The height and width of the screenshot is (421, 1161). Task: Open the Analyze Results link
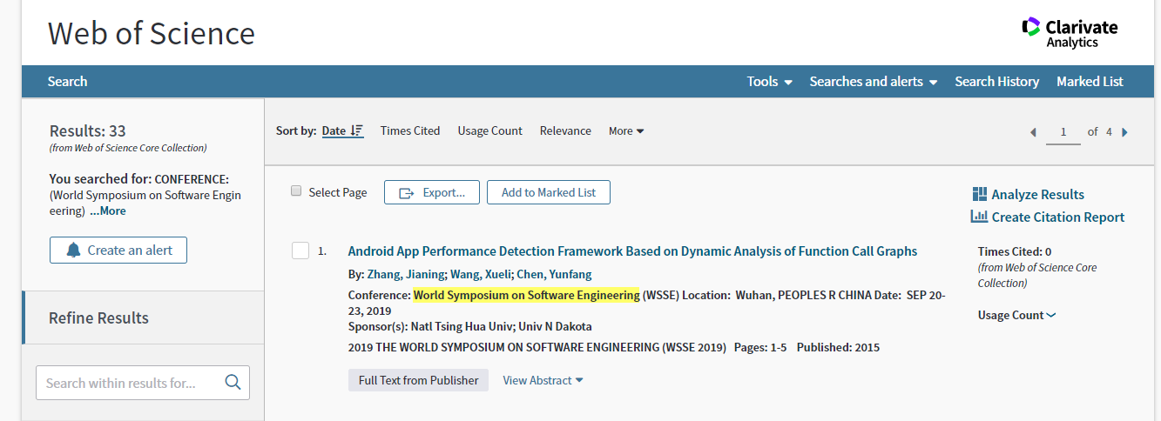(1037, 194)
